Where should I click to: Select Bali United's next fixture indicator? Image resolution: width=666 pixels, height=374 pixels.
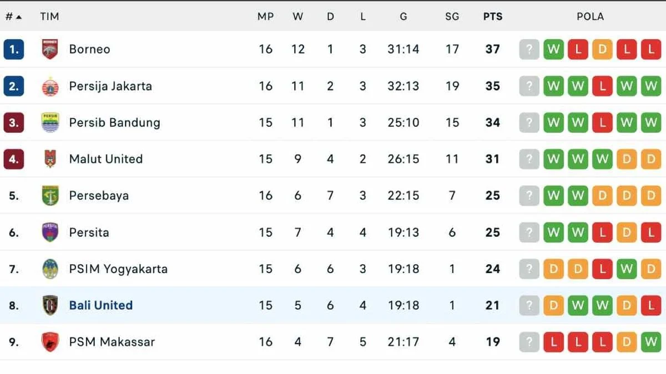click(529, 305)
